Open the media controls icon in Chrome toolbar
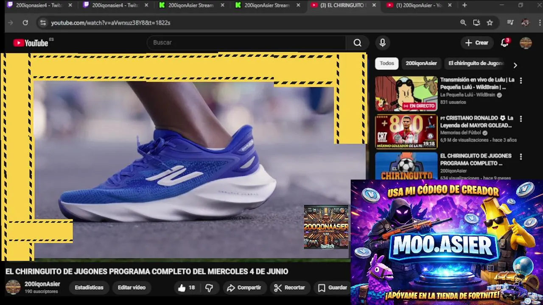The image size is (543, 305). coord(510,23)
